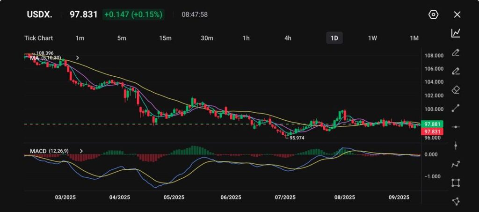Select the 15m timeframe

click(x=165, y=38)
